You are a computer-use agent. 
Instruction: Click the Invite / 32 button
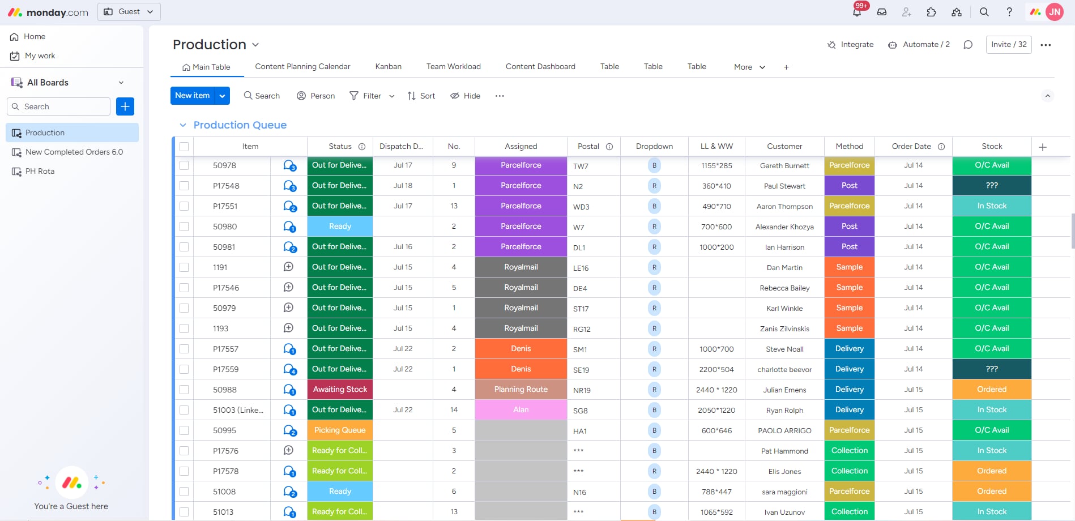pos(1009,45)
